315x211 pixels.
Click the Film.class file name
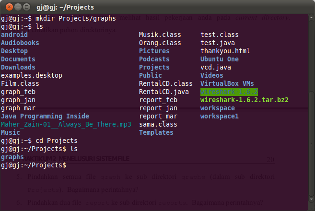click(x=20, y=83)
